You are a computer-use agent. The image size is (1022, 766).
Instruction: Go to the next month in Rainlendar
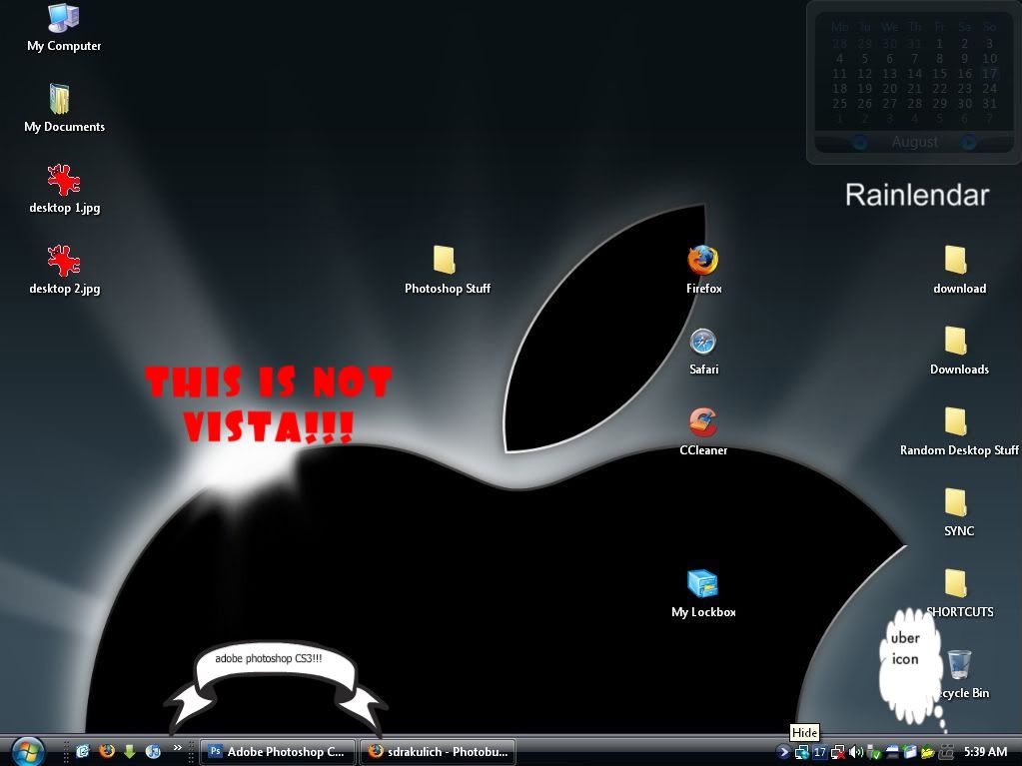[969, 142]
